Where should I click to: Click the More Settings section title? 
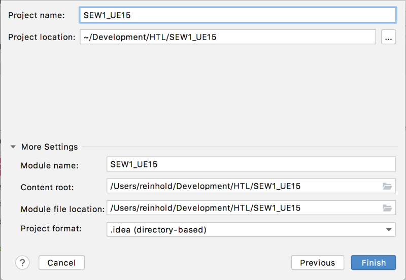(x=49, y=147)
